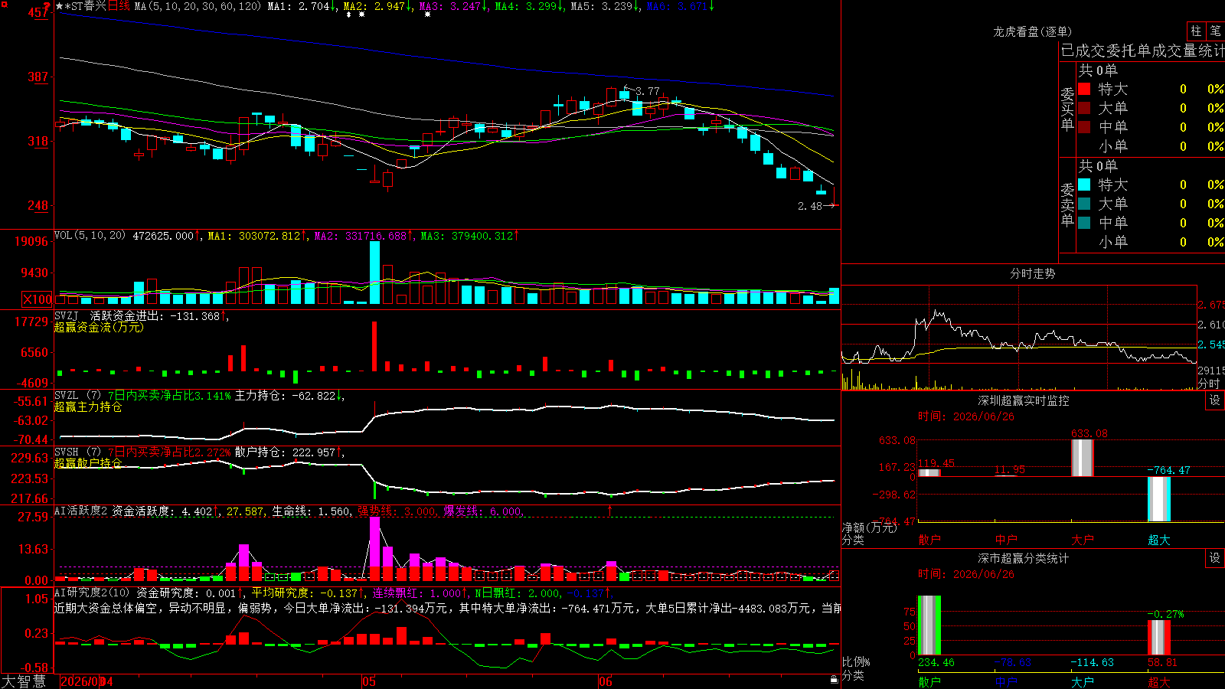Click the teal 中单 sell order swatch

click(x=1084, y=223)
